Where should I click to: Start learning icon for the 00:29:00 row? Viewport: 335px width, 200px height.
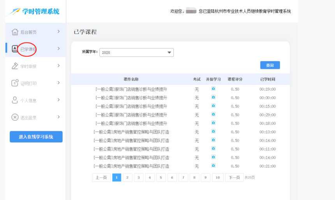click(x=213, y=114)
